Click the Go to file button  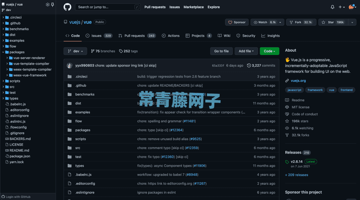point(221,51)
